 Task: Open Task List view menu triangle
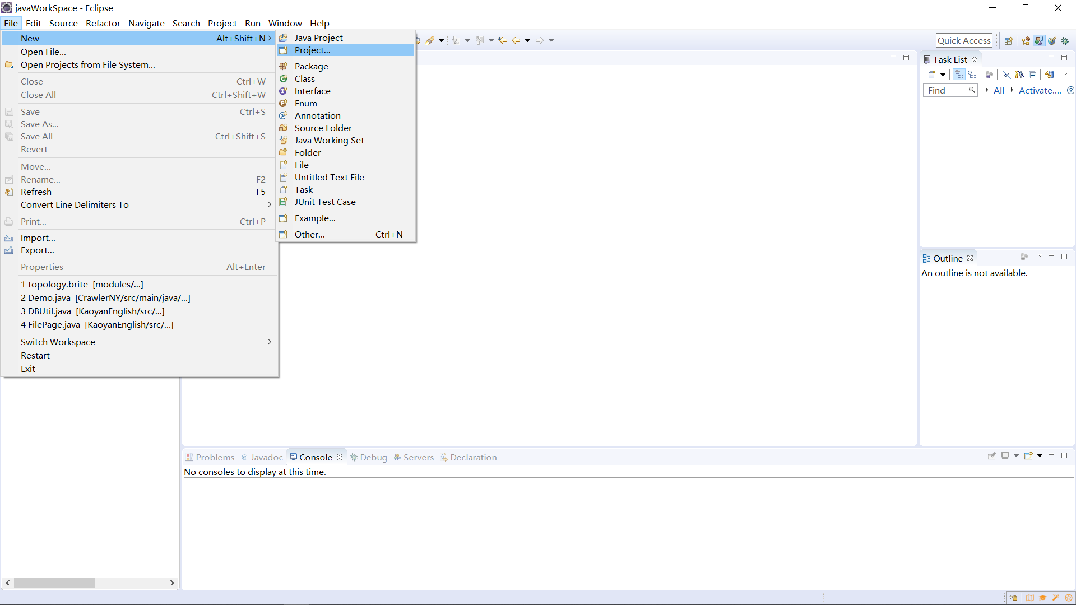[1066, 73]
